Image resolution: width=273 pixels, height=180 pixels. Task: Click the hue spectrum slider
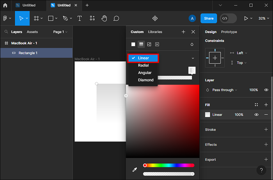168,165
